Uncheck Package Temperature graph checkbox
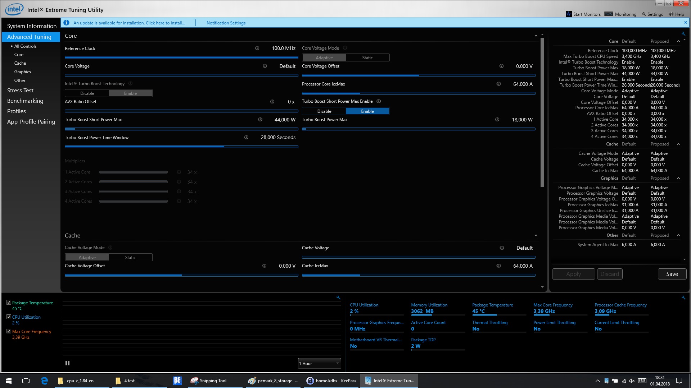The width and height of the screenshot is (691, 388). (x=9, y=302)
